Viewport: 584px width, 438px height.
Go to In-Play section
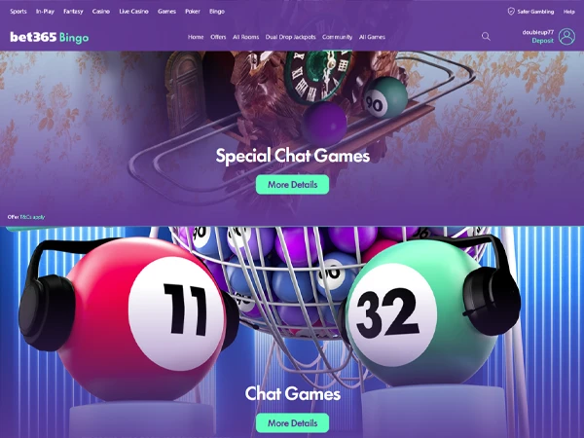(45, 12)
